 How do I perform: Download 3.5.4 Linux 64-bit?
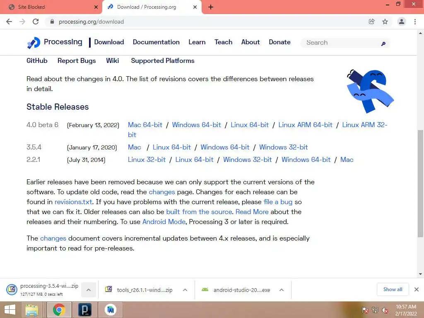tap(172, 147)
